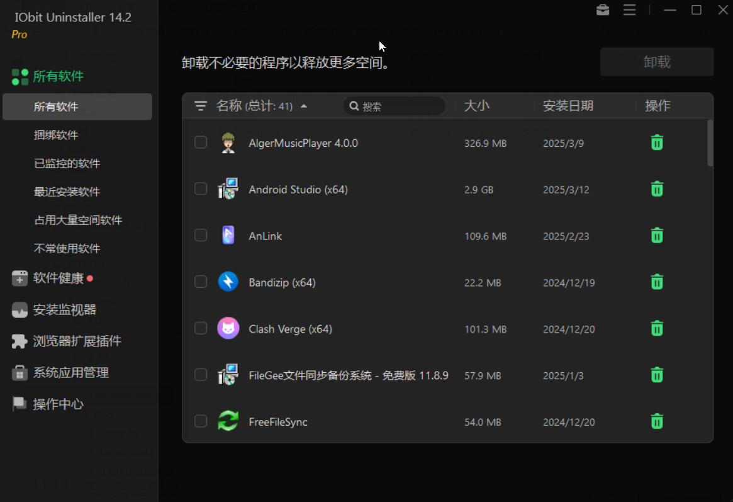Tick the AnLink checkbox
The image size is (733, 502).
[201, 235]
